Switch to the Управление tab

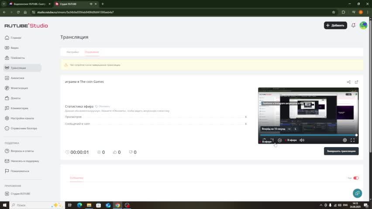pyautogui.click(x=92, y=52)
